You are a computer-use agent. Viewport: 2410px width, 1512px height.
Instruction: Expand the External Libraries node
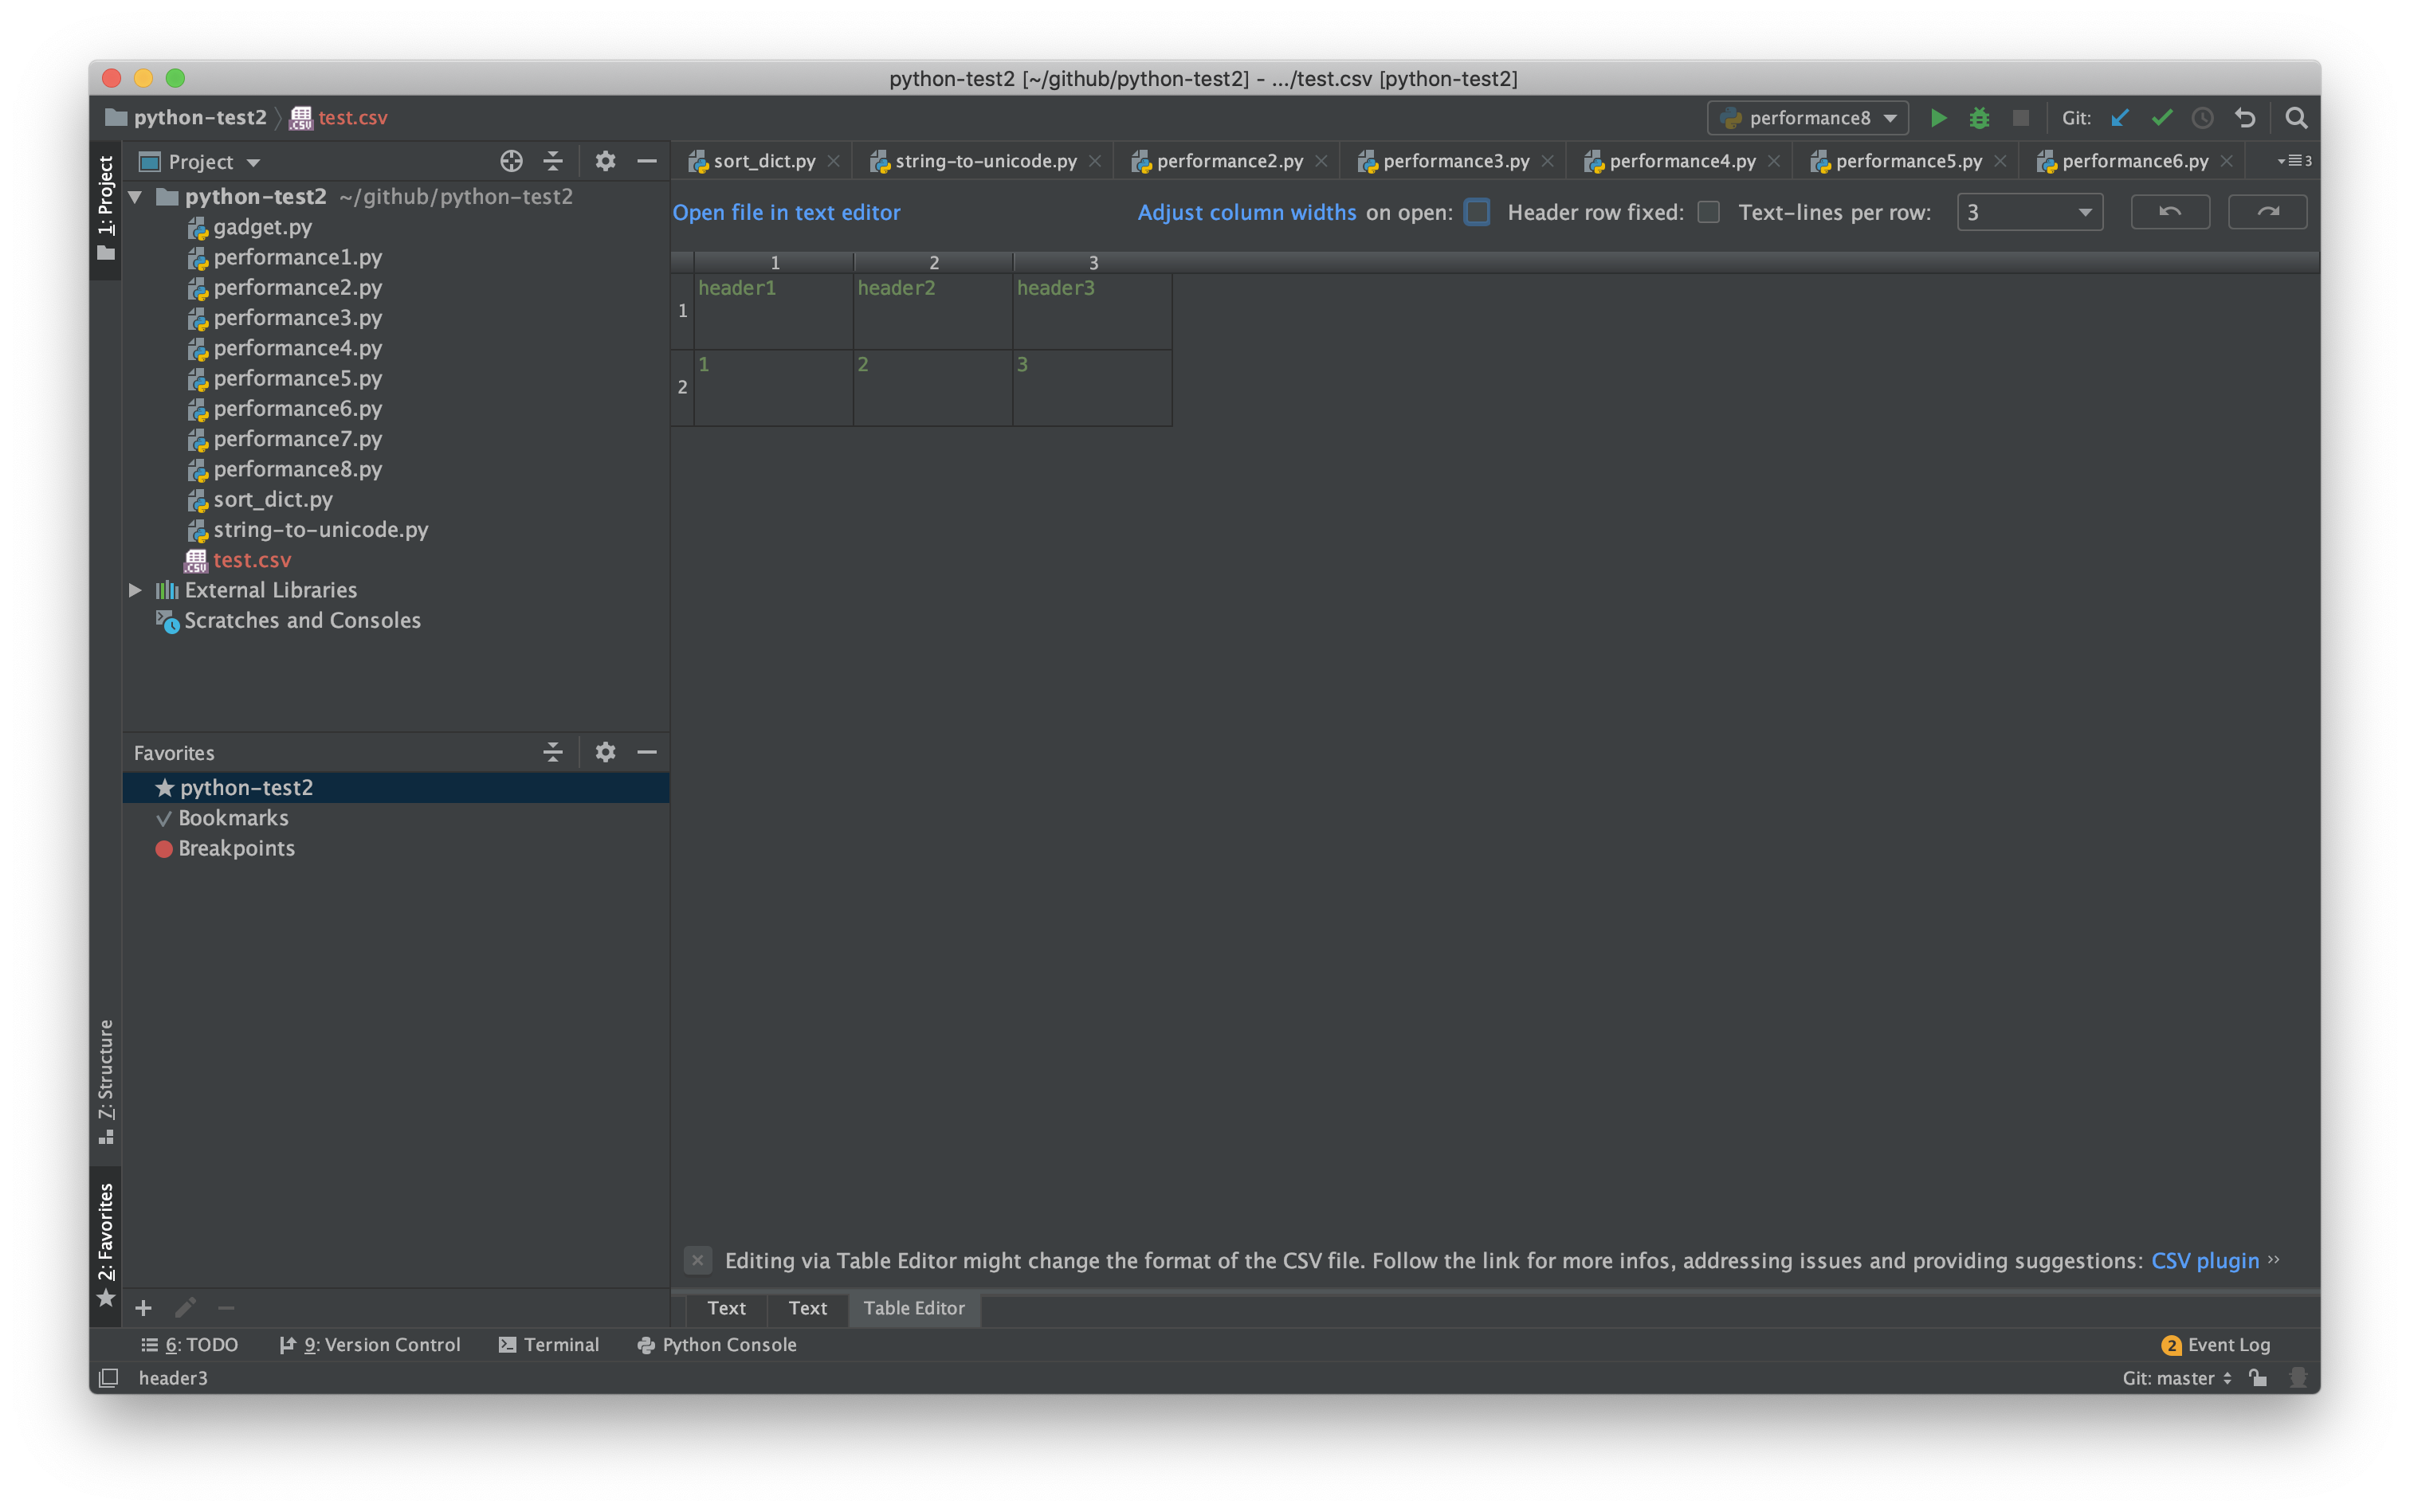tap(136, 590)
